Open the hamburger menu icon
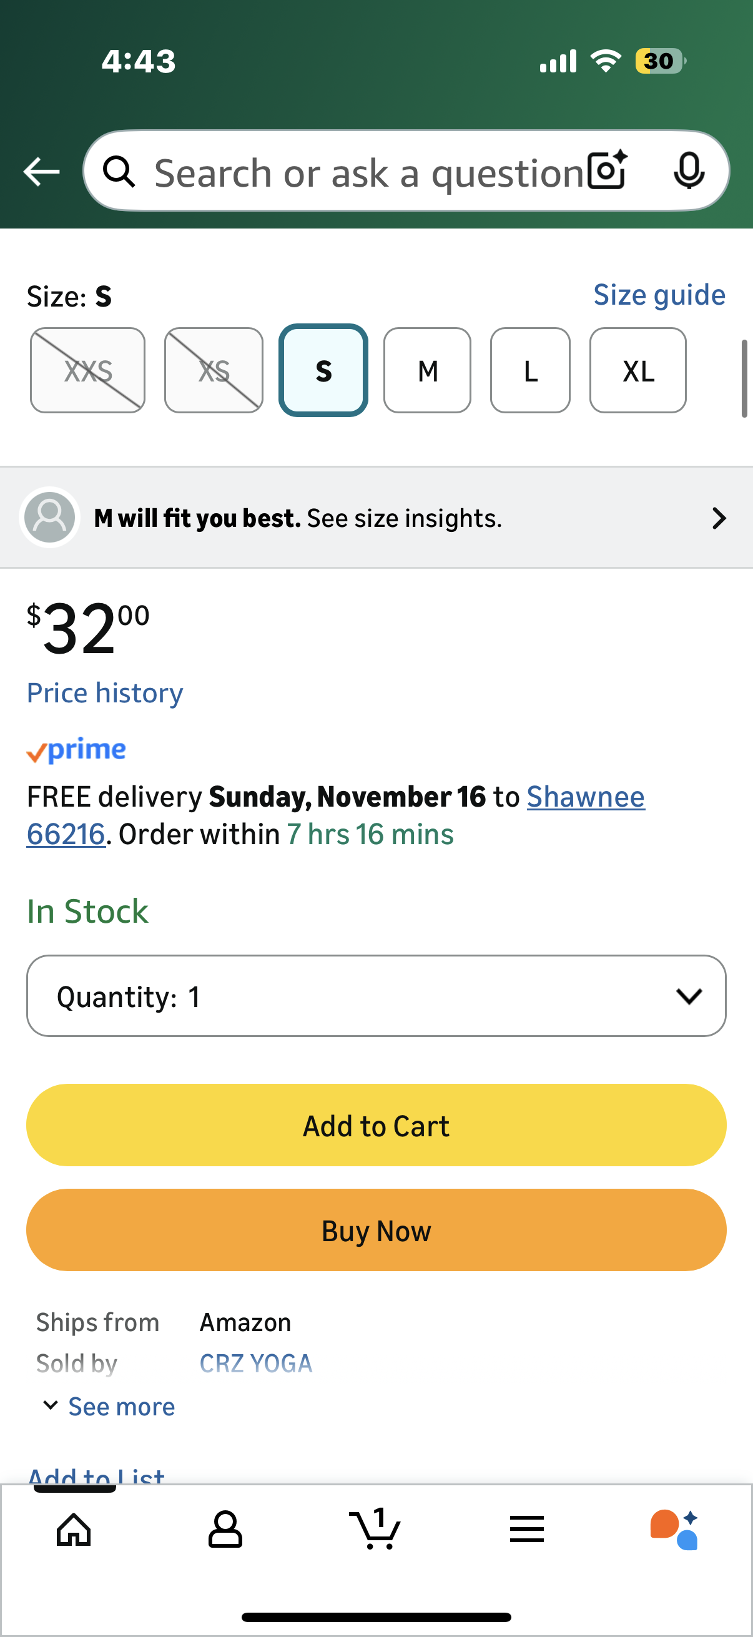 pos(527,1529)
